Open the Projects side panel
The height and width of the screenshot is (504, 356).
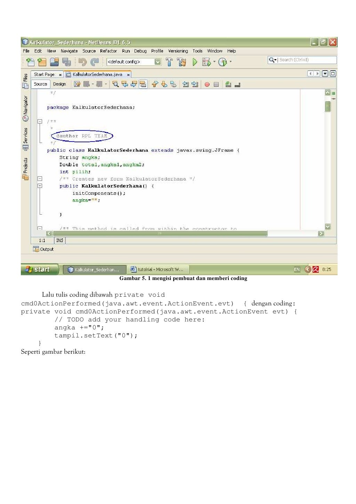(25, 169)
